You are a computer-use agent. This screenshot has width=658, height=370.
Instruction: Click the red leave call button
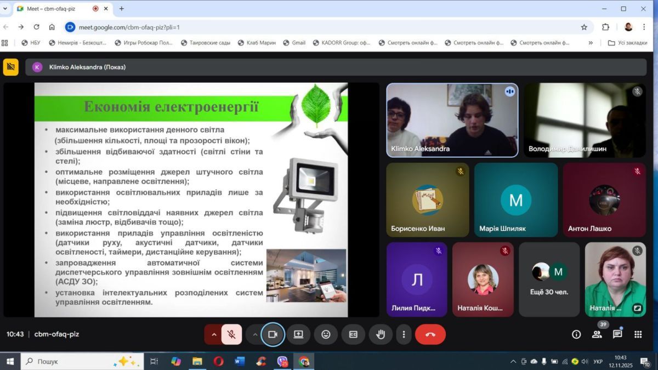(x=430, y=334)
